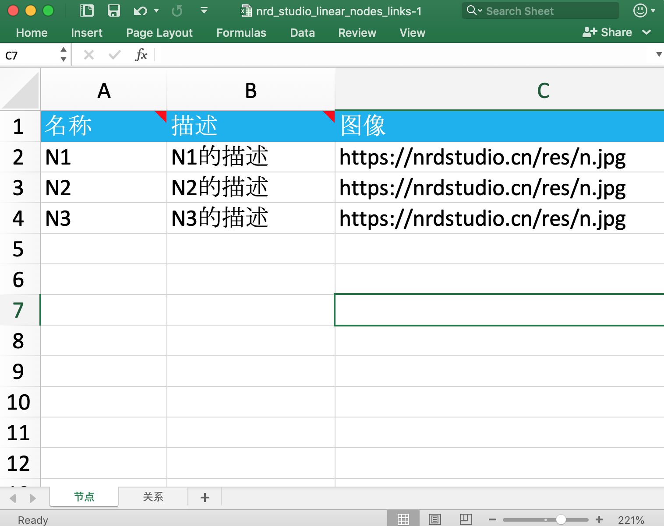Click the Redo icon
The height and width of the screenshot is (526, 664).
click(177, 11)
